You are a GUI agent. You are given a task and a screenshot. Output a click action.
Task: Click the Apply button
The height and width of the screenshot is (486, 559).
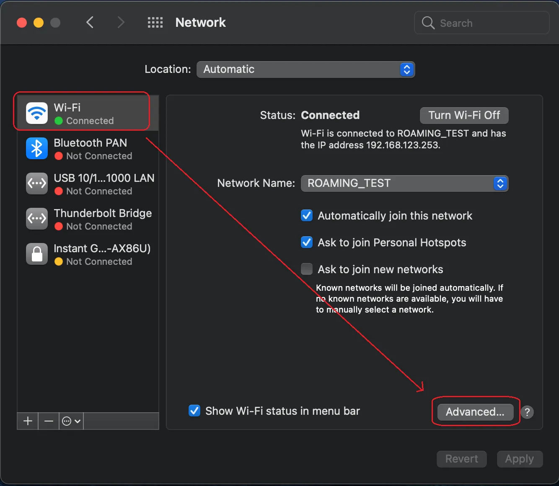tap(520, 459)
